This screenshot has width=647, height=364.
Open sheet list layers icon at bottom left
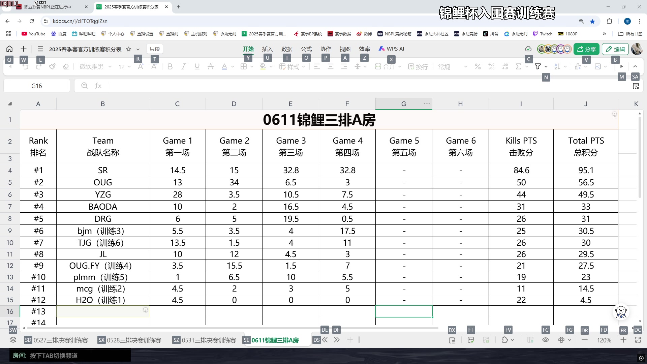(13, 340)
